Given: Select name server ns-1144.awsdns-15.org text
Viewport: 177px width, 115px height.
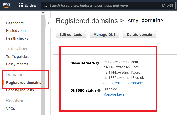Looking at the screenshot, I should pyautogui.click(x=122, y=72).
